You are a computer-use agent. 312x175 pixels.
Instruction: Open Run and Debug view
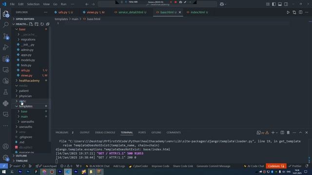(x=5, y=47)
